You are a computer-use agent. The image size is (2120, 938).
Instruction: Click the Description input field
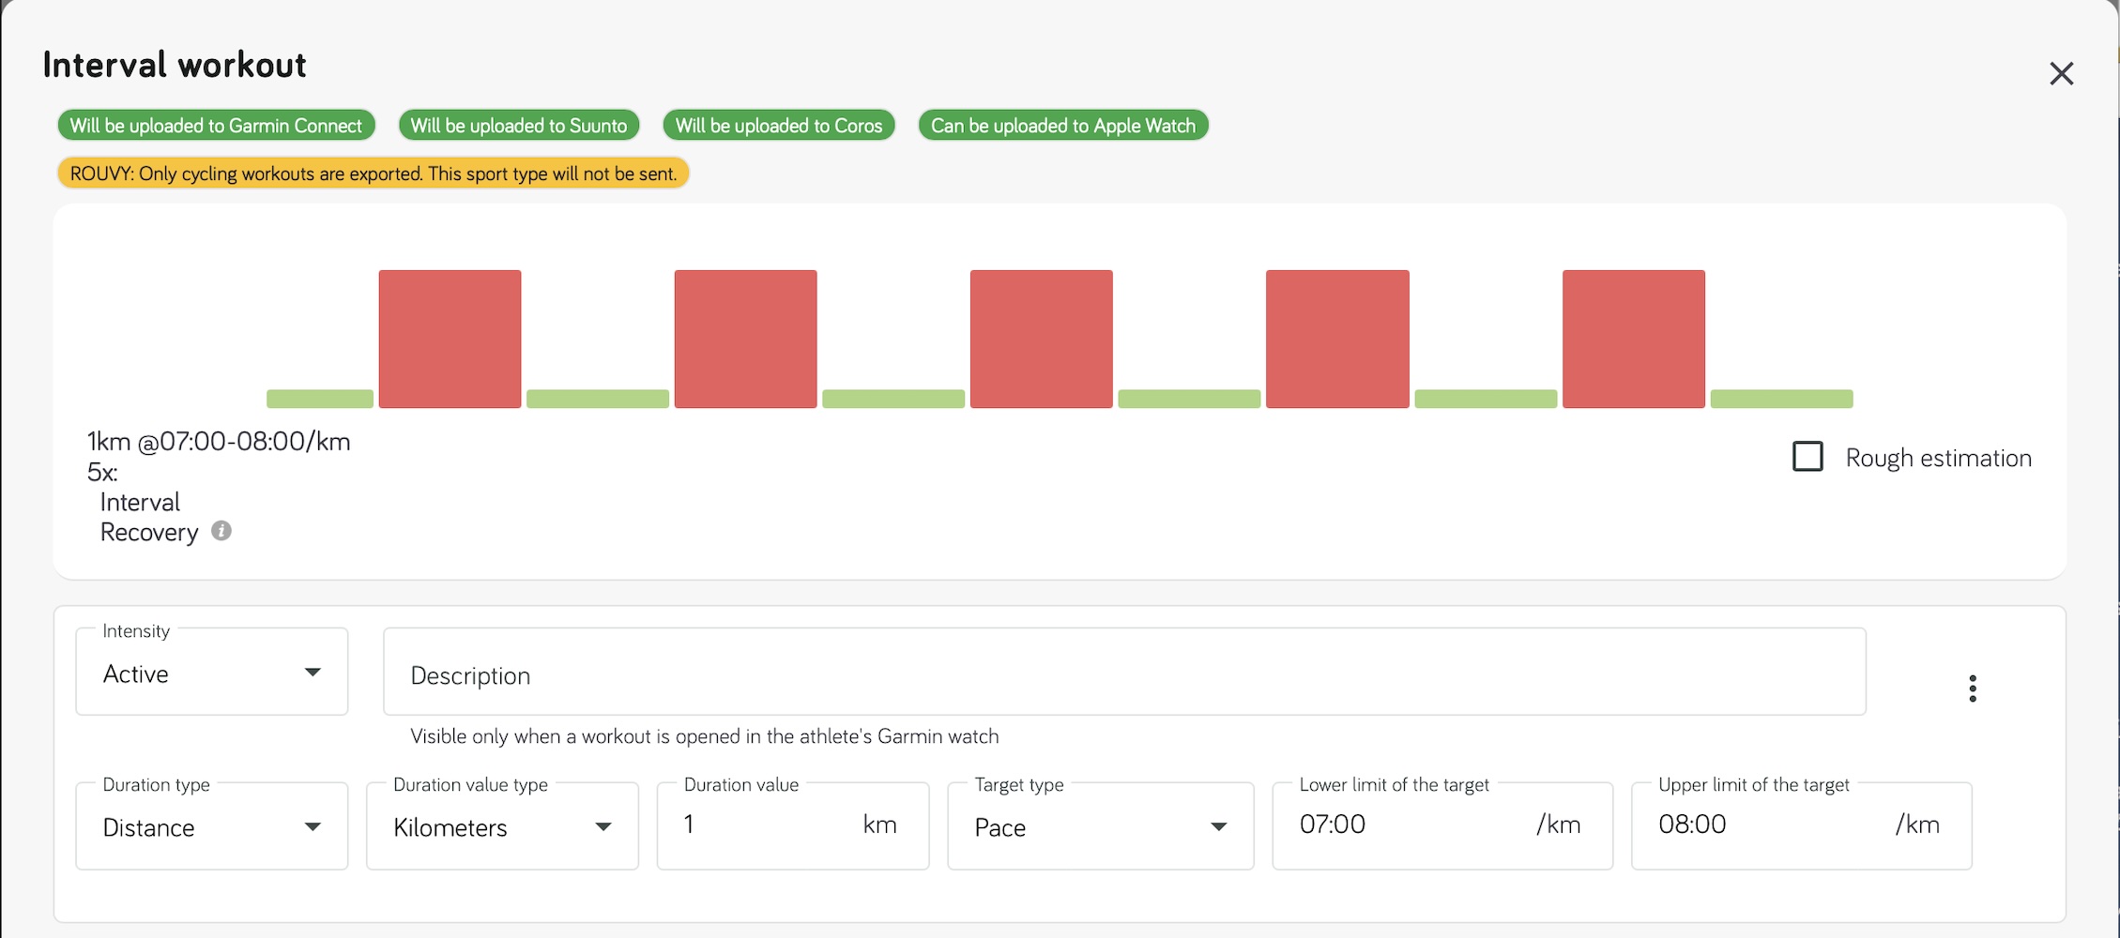click(1124, 673)
